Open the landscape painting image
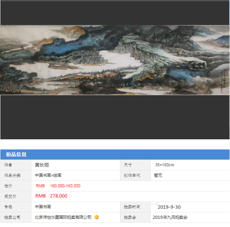 coord(115,60)
